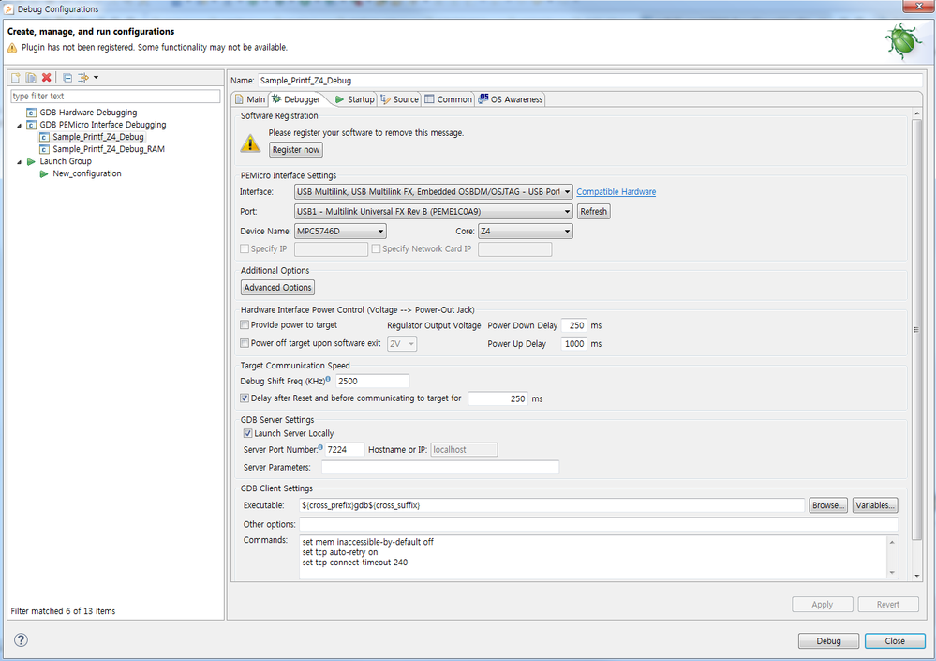Collapse all configurations icon

click(67, 78)
